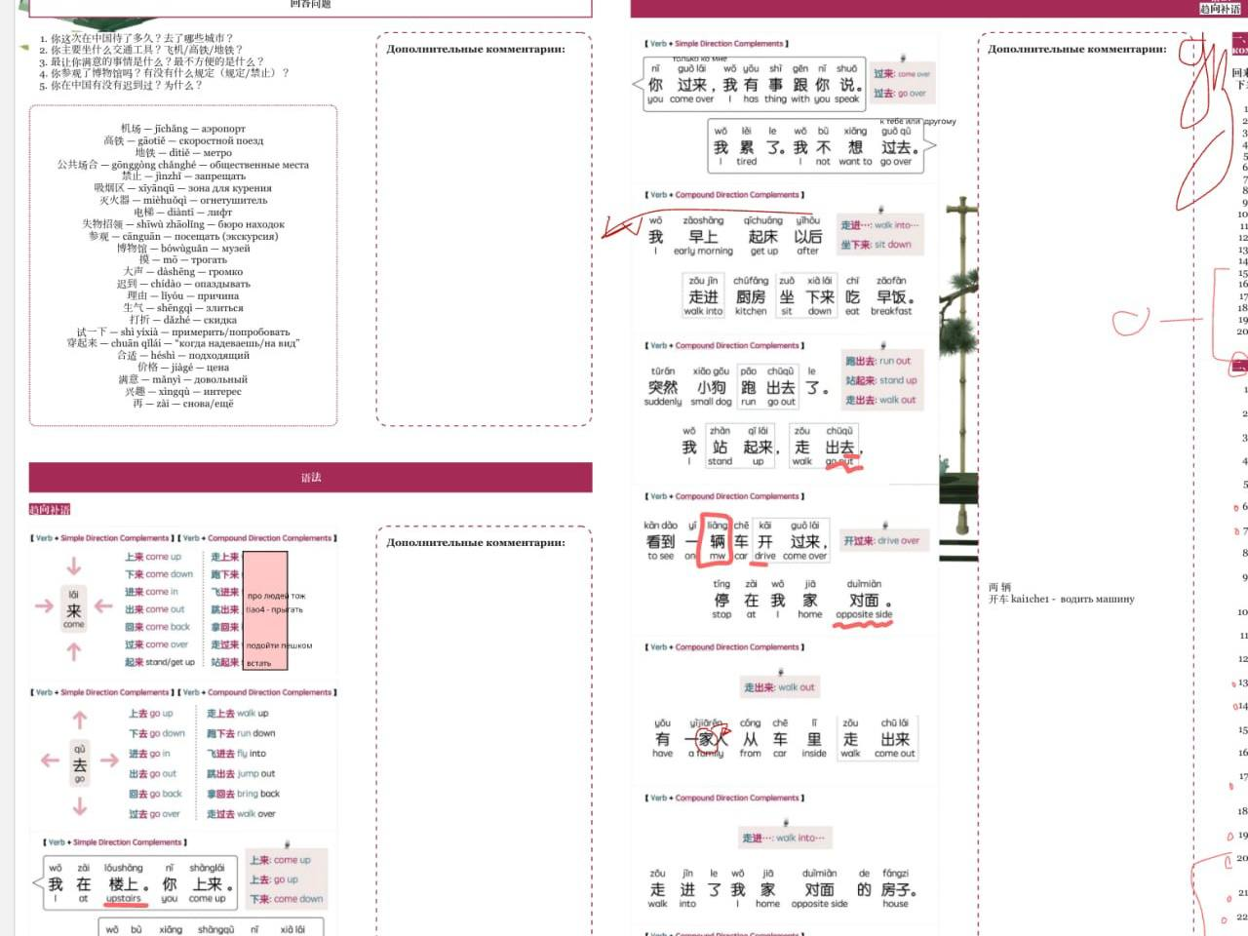Click the word 早饭 breakfast

coord(891,296)
